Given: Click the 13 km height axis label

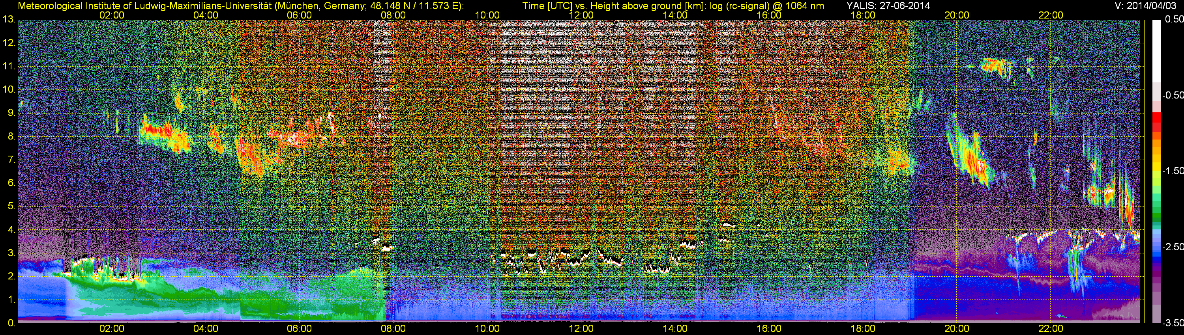Looking at the screenshot, I should 9,20.
